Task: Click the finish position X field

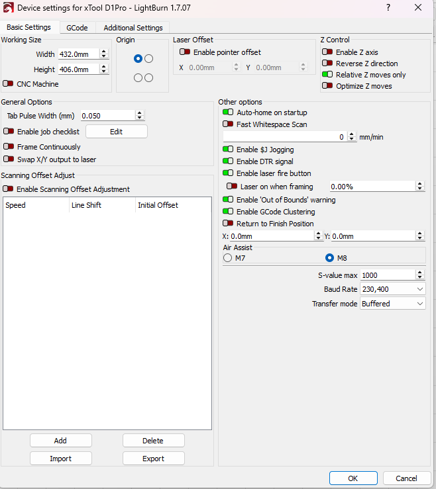Action: point(272,236)
